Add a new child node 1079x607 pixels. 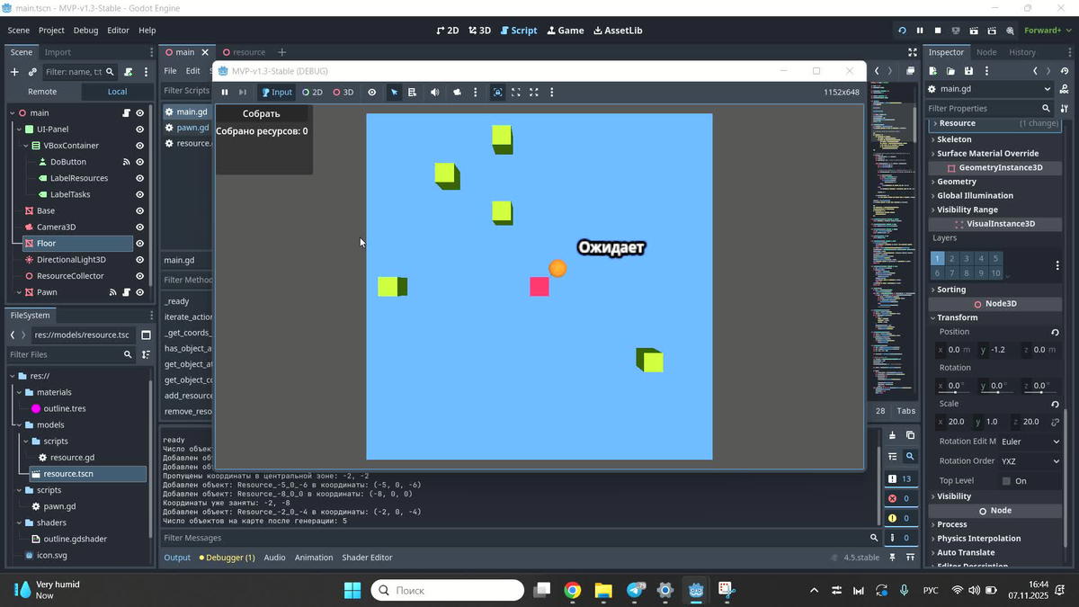pyautogui.click(x=14, y=72)
